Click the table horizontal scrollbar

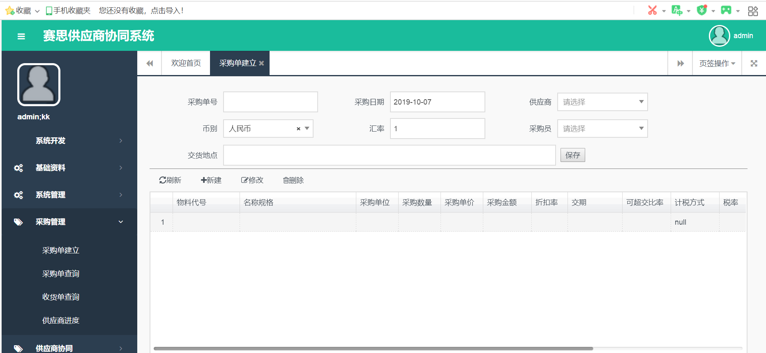click(x=373, y=349)
